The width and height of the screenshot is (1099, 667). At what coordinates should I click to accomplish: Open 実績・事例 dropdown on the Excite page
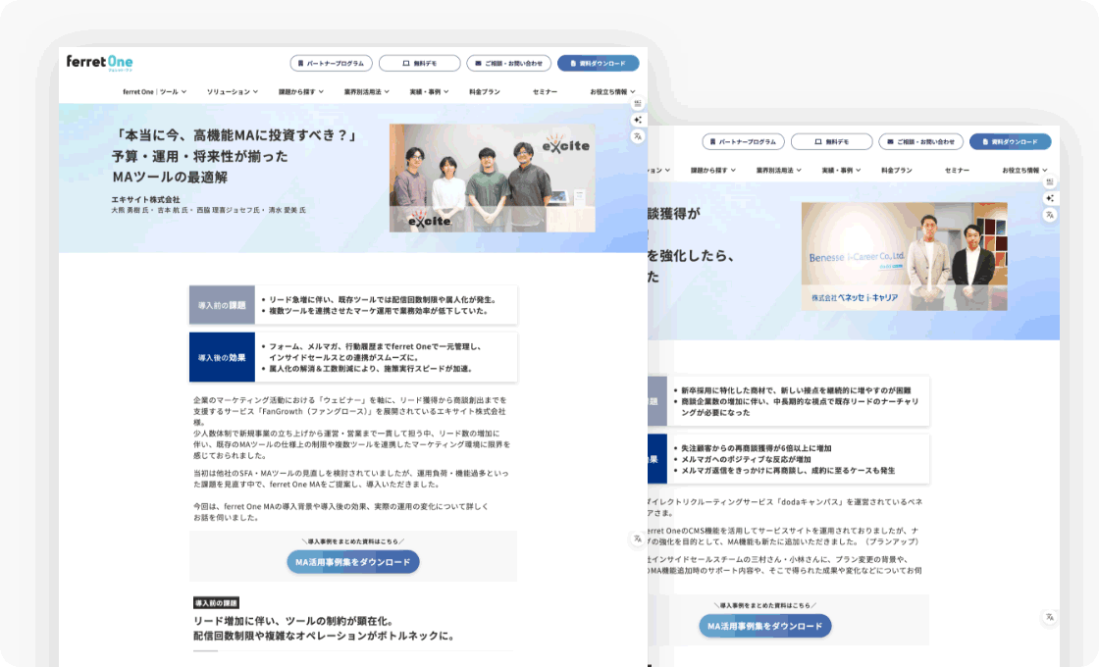pos(429,91)
